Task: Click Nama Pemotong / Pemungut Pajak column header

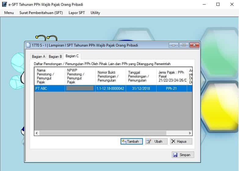Action: [x=50, y=76]
